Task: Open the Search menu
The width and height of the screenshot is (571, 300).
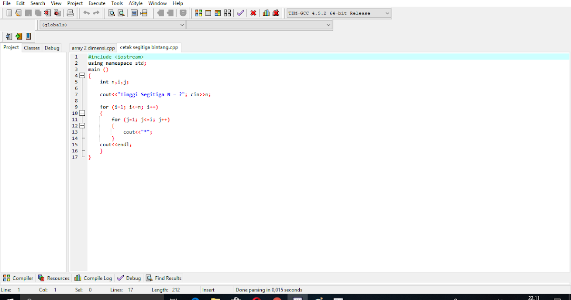Action: pyautogui.click(x=38, y=3)
